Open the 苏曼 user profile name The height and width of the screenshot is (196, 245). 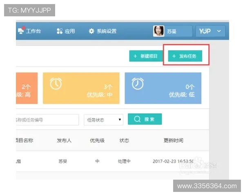point(171,31)
